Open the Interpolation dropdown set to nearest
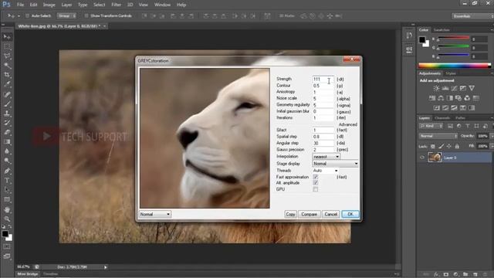 pyautogui.click(x=326, y=157)
